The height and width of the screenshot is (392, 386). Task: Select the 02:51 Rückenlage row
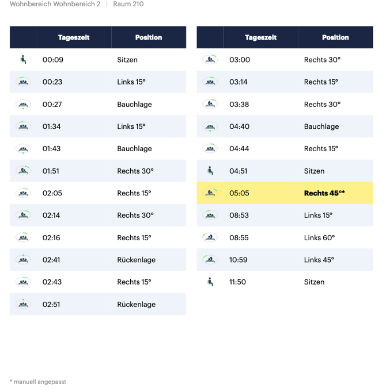pos(98,304)
